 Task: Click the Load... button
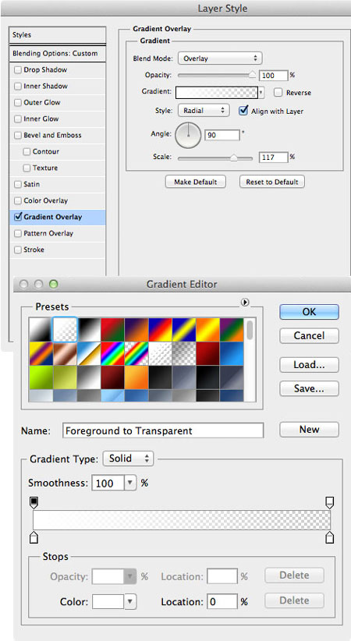(310, 365)
